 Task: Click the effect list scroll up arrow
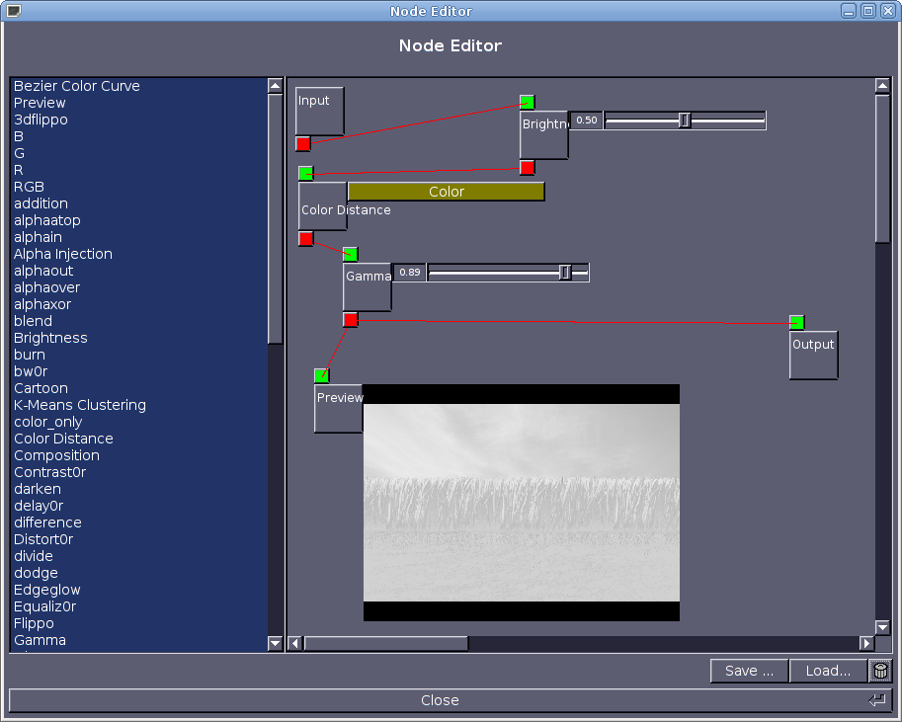coord(275,86)
